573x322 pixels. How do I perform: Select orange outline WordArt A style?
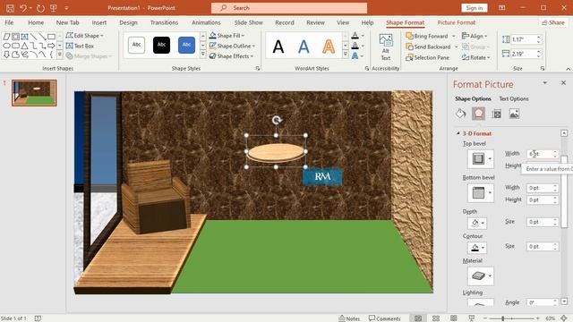click(x=329, y=47)
